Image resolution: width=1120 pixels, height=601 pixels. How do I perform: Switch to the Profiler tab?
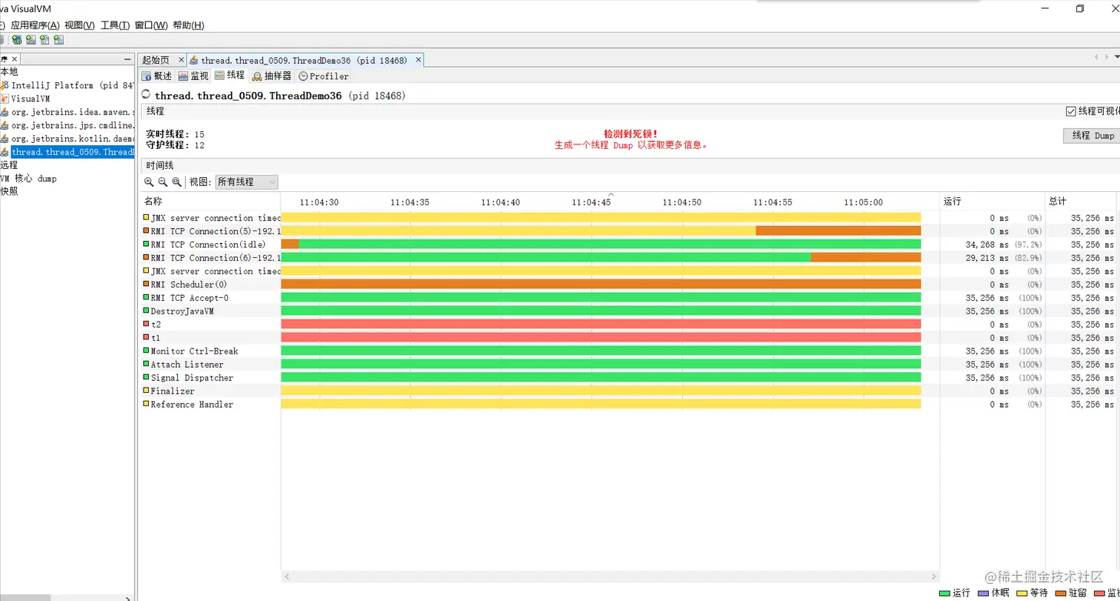tap(323, 76)
